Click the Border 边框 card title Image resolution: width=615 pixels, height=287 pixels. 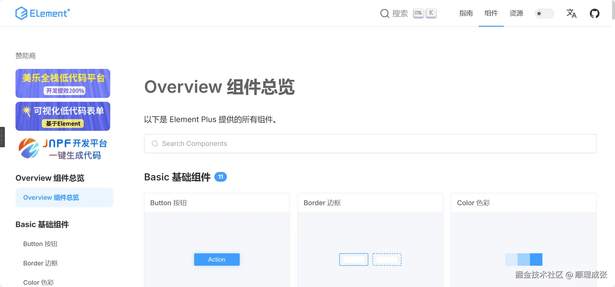(322, 203)
